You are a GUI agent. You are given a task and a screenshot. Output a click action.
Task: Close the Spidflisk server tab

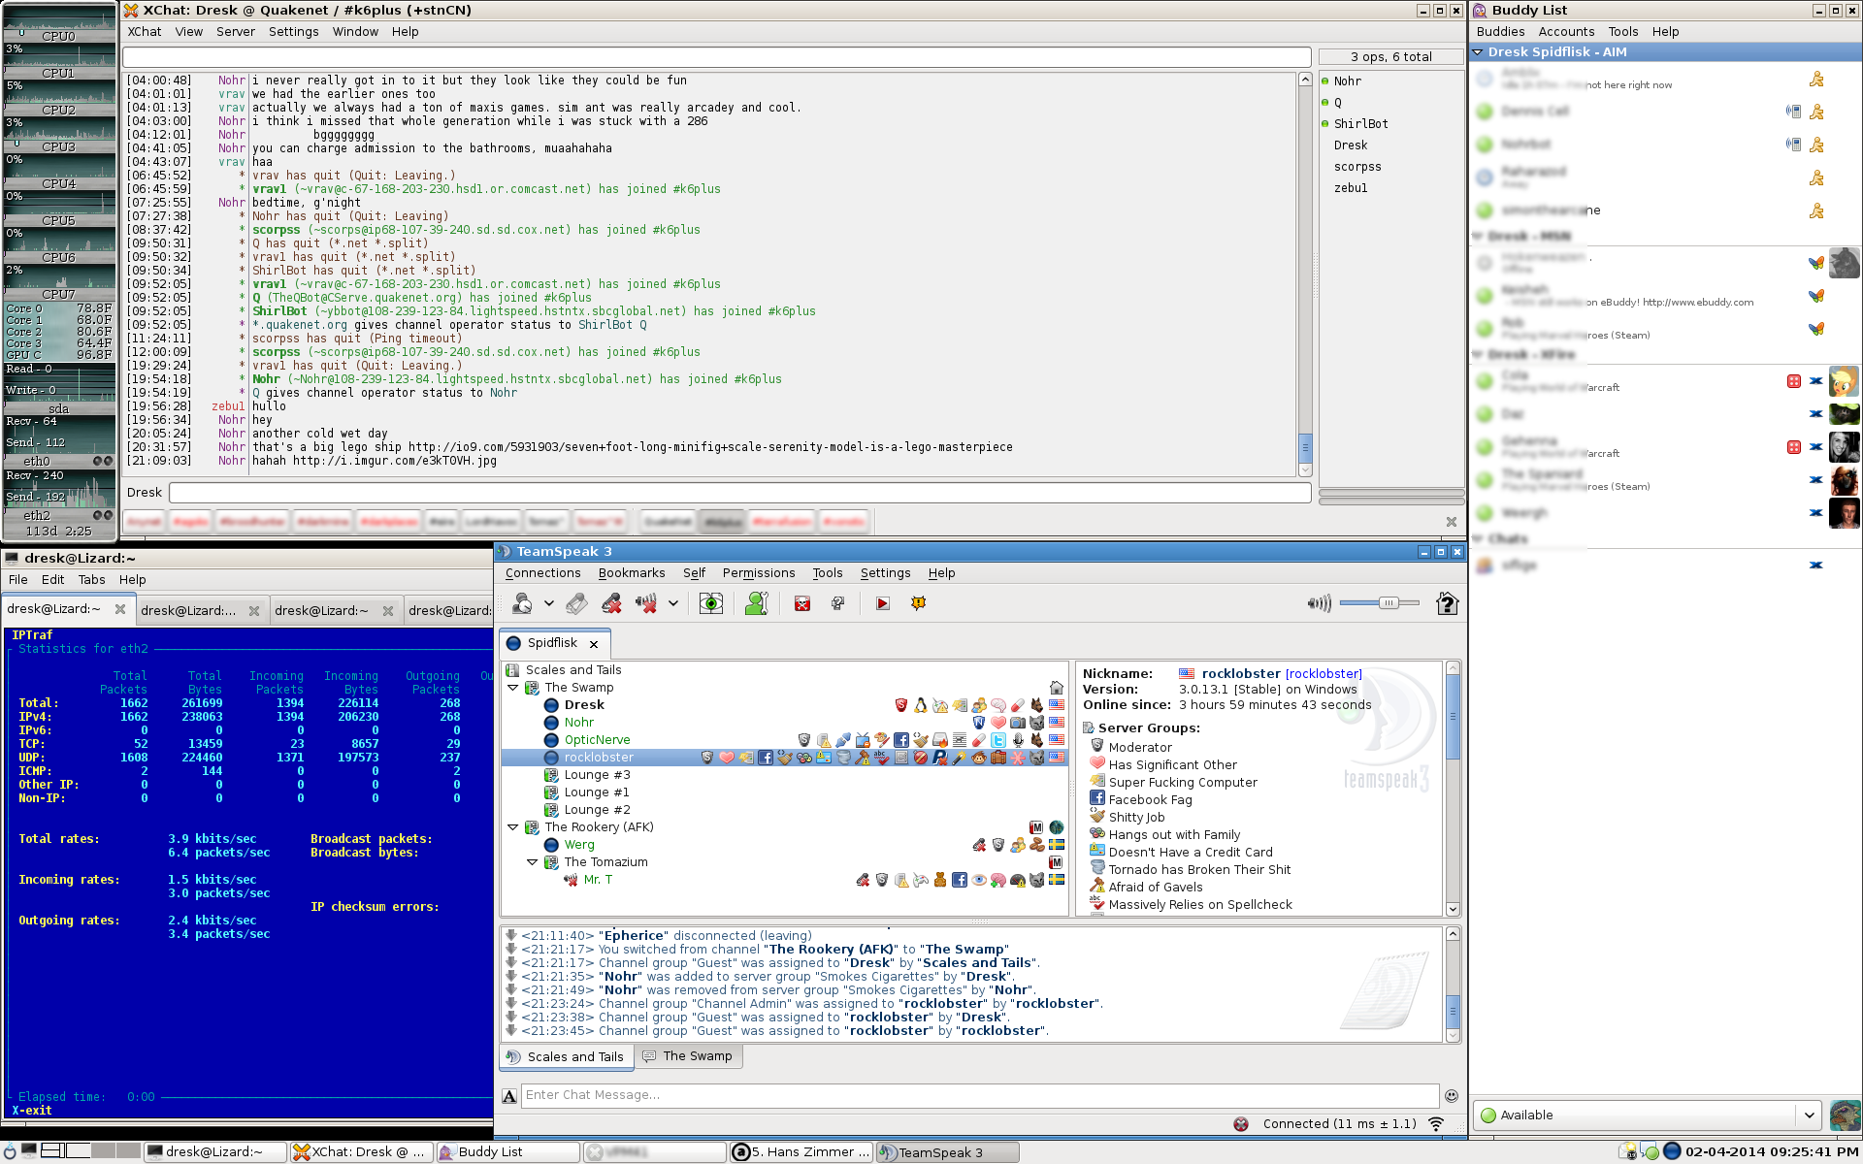pyautogui.click(x=594, y=644)
